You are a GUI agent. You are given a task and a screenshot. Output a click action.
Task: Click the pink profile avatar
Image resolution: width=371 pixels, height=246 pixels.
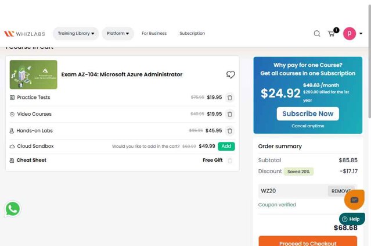pyautogui.click(x=350, y=34)
